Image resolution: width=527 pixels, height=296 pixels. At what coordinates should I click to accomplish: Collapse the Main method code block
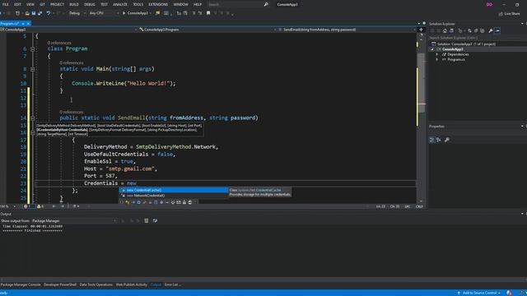(x=33, y=69)
